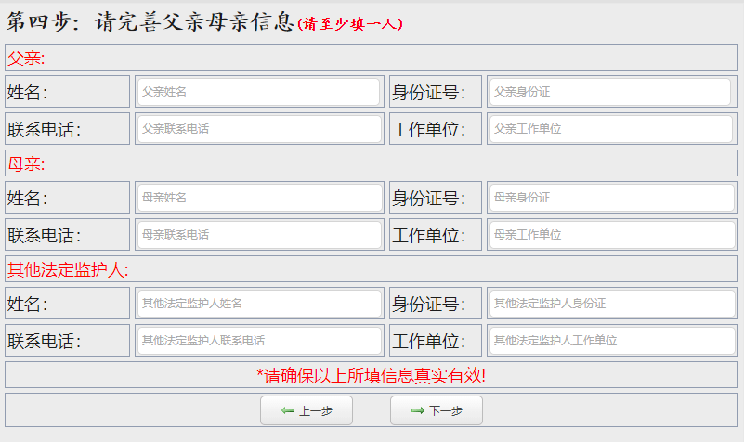Click into the 父亲联系电话 field
Image resolution: width=744 pixels, height=442 pixels.
point(258,129)
